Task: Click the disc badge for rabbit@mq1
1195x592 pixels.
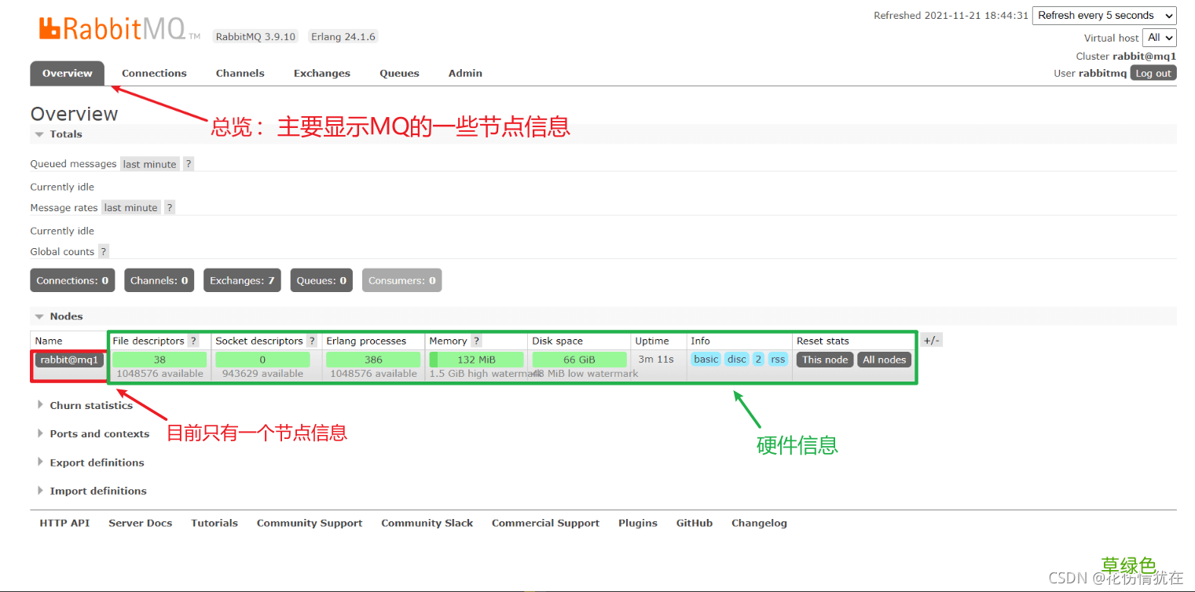Action: [x=736, y=359]
